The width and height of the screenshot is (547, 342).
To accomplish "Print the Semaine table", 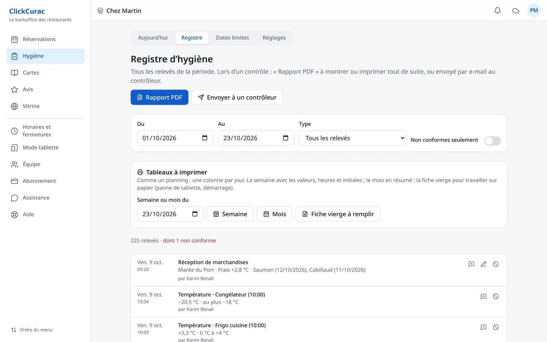I will [230, 214].
